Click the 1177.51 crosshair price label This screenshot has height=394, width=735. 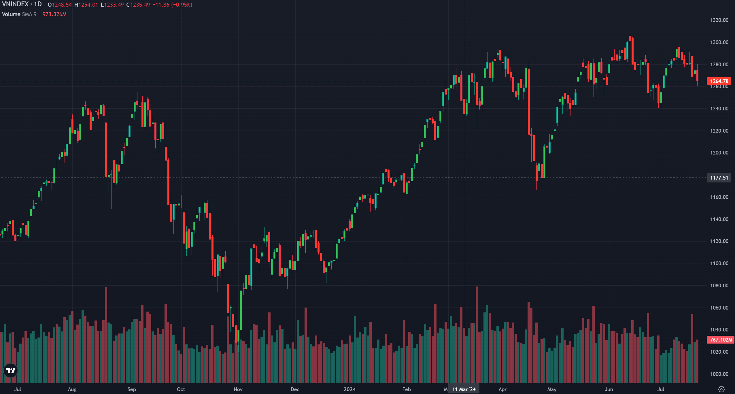pyautogui.click(x=719, y=178)
